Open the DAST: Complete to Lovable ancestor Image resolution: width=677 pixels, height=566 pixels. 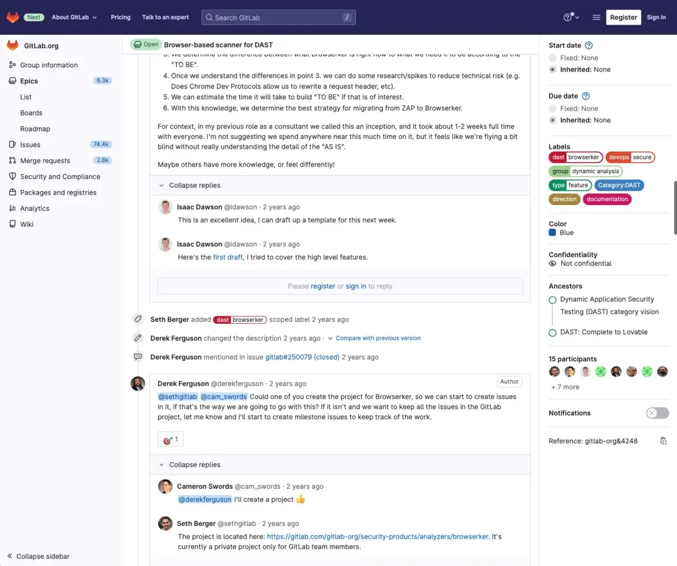604,332
